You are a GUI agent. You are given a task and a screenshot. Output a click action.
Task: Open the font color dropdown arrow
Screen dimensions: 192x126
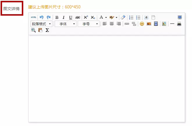pos(106,18)
